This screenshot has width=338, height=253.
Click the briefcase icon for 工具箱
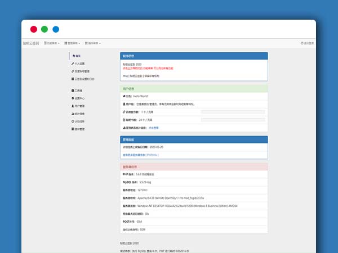(x=73, y=91)
